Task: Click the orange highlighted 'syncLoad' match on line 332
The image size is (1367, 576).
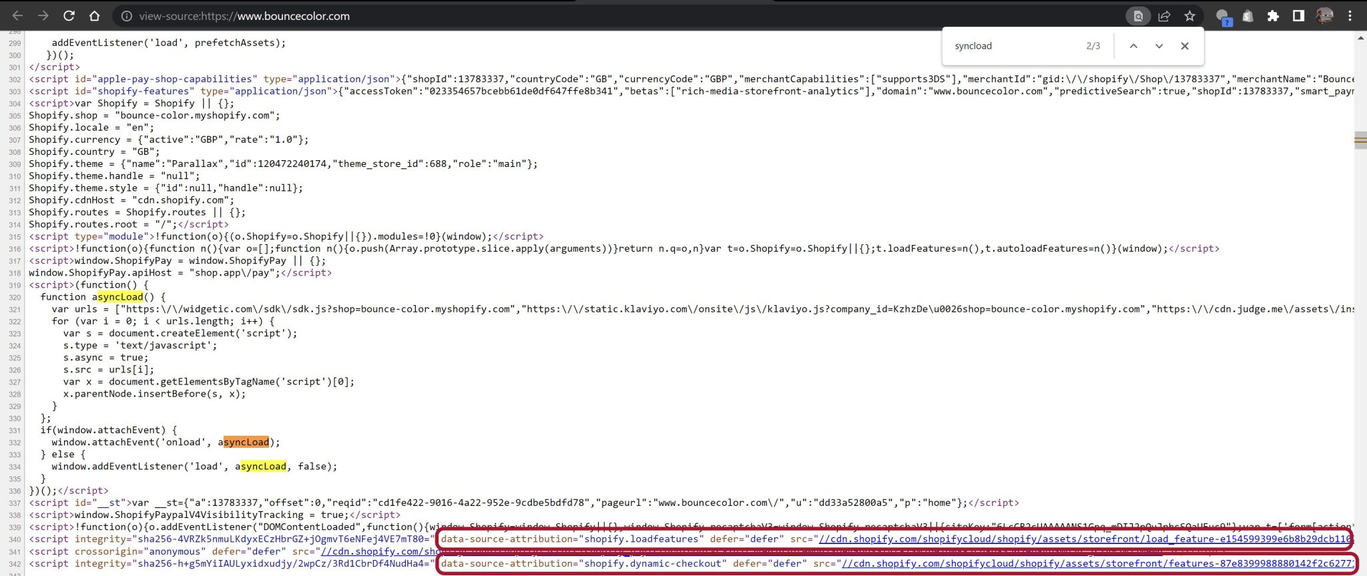Action: [x=246, y=443]
